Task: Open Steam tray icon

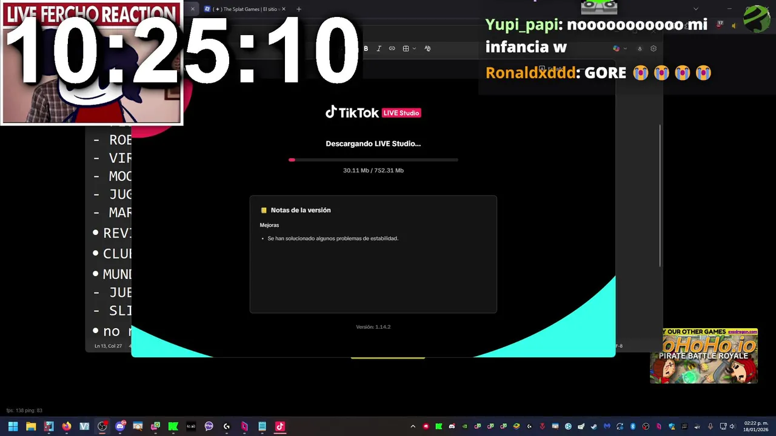Action: point(594,426)
